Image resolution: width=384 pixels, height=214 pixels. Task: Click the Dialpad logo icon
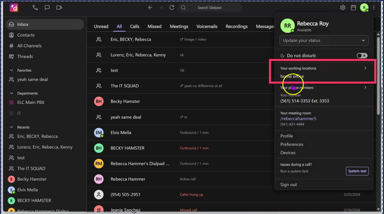[14, 8]
